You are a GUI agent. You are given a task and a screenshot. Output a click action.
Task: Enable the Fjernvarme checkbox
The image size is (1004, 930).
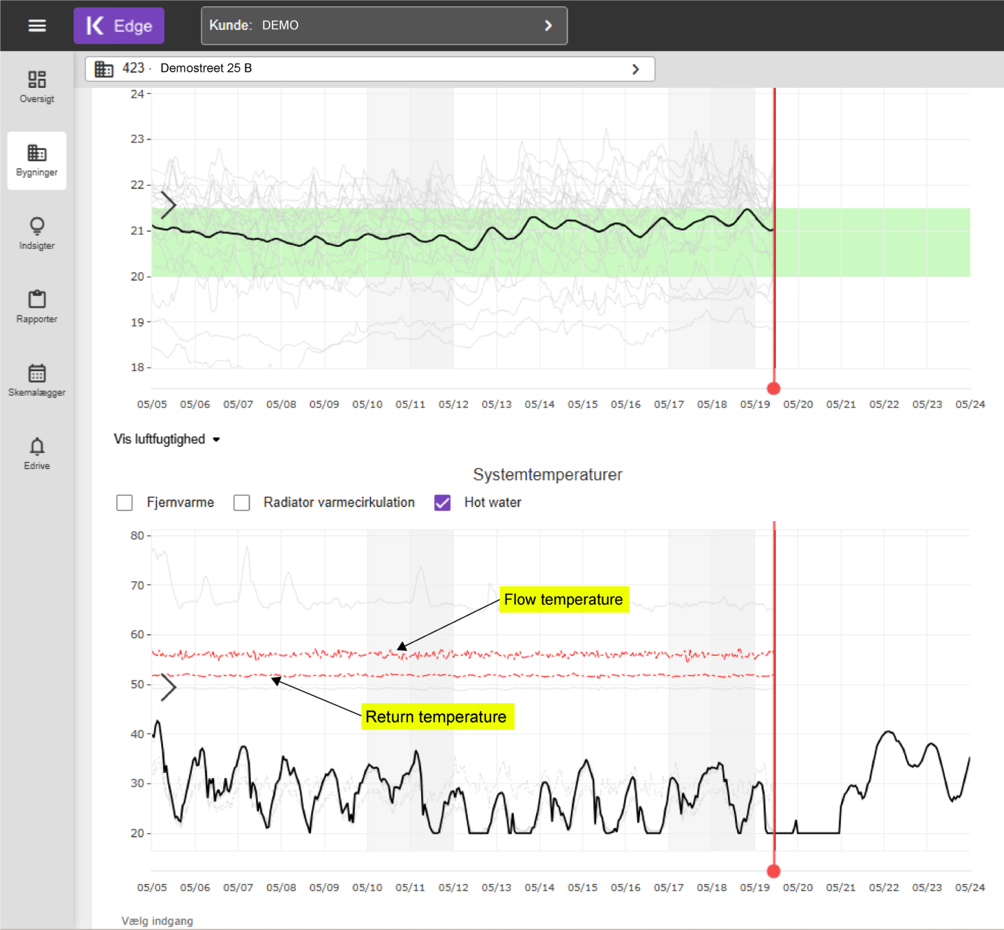point(125,502)
